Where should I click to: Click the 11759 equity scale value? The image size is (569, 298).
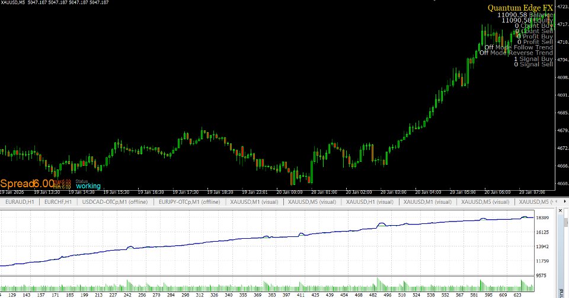pyautogui.click(x=542, y=261)
